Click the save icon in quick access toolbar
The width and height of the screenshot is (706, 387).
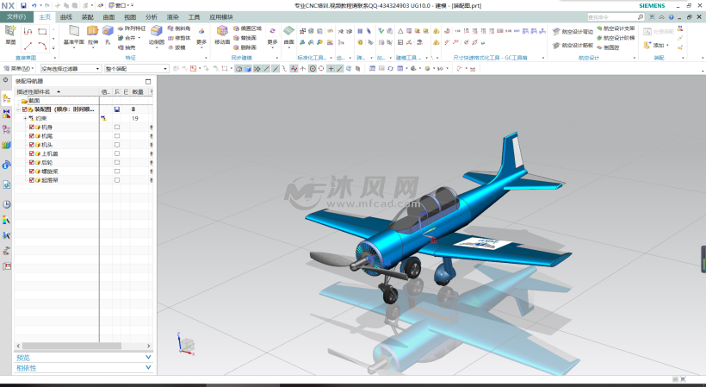pyautogui.click(x=23, y=5)
